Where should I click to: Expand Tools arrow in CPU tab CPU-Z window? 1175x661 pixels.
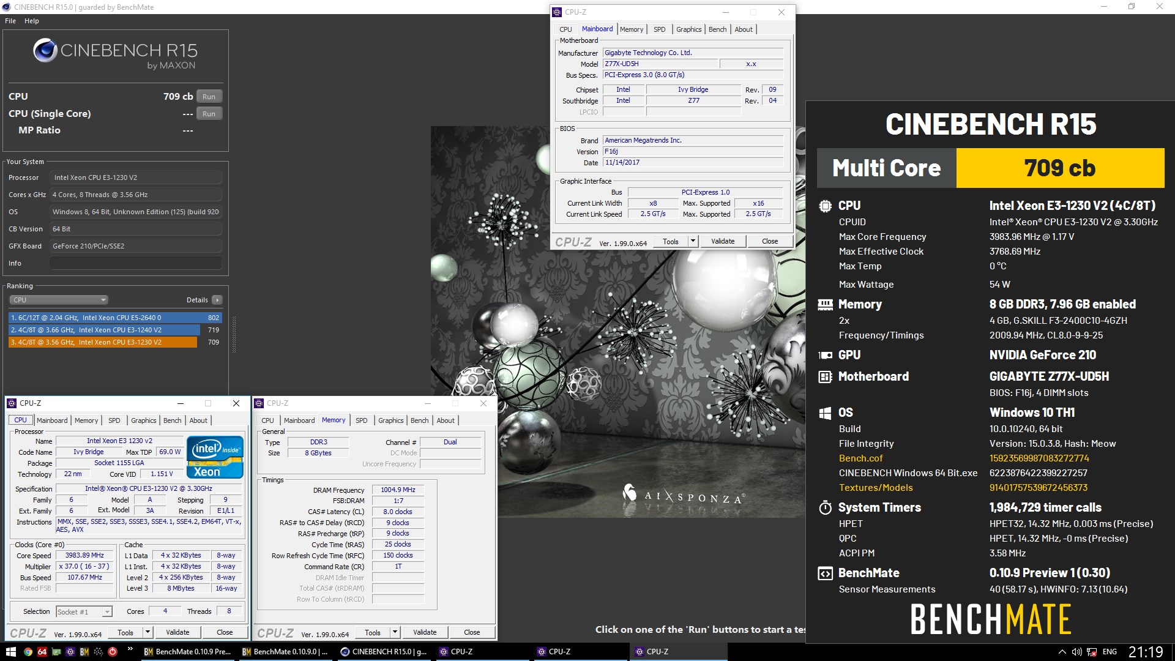pos(147,633)
